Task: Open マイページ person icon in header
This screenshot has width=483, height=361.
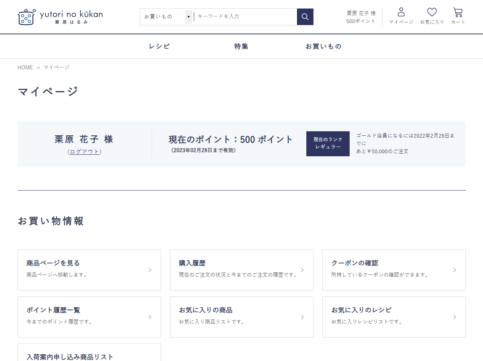Action: tap(401, 16)
